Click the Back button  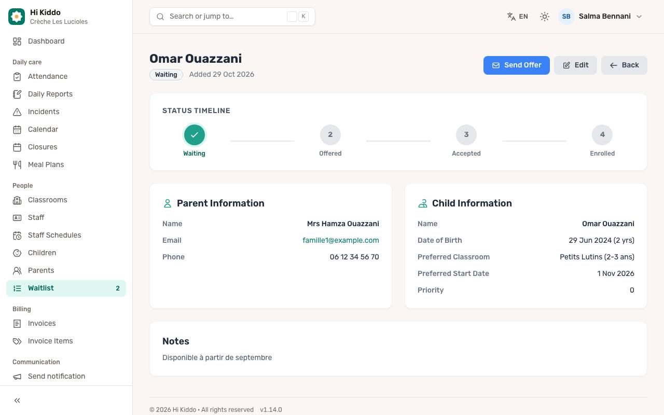(x=624, y=65)
